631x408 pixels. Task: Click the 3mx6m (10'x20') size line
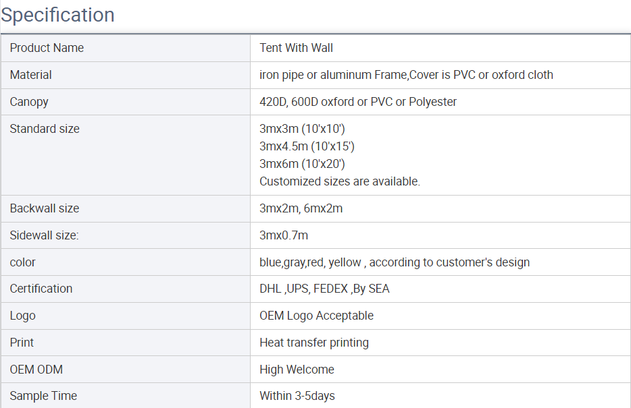coord(302,164)
